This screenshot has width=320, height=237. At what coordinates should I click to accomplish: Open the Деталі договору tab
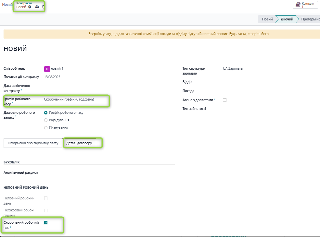[79, 143]
